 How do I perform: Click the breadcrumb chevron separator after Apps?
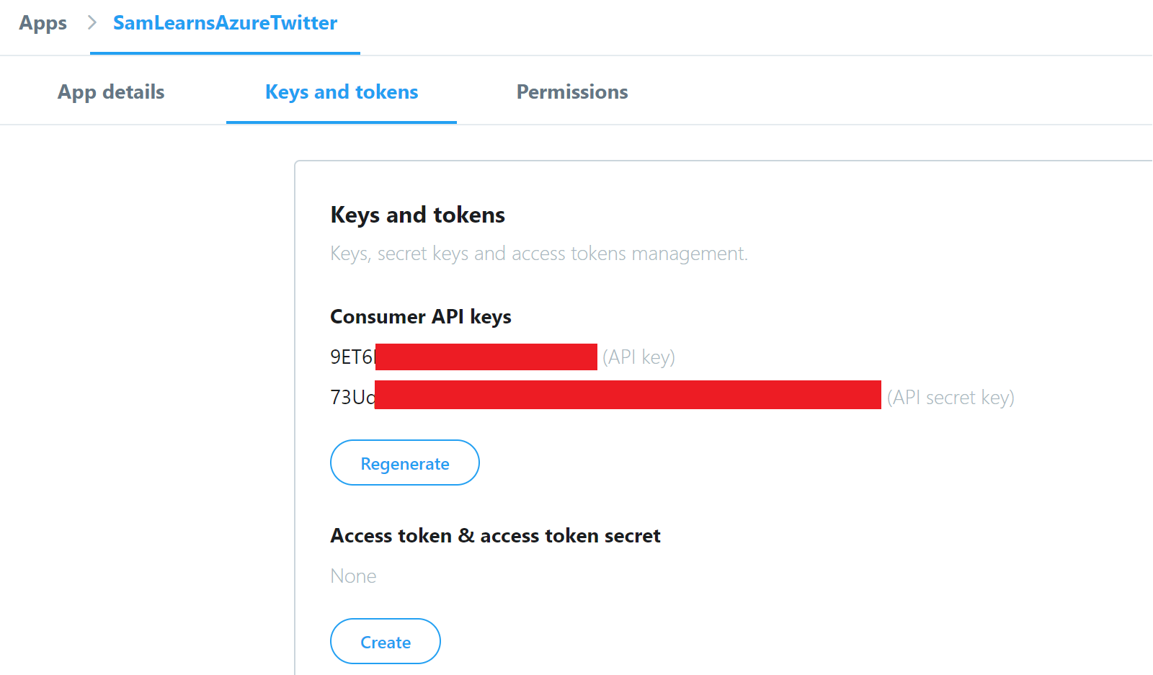coord(92,23)
